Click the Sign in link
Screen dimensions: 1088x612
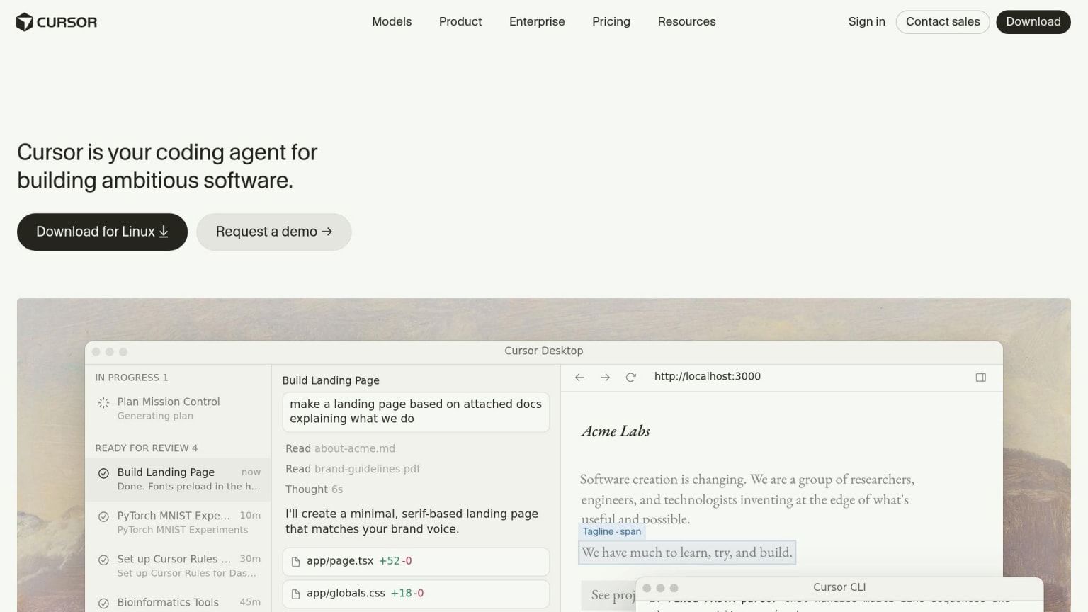click(x=866, y=22)
